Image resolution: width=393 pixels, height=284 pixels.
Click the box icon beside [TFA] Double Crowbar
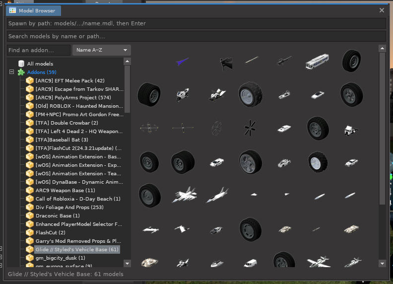click(30, 123)
